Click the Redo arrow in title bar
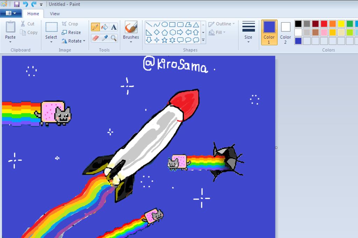 tap(34, 4)
